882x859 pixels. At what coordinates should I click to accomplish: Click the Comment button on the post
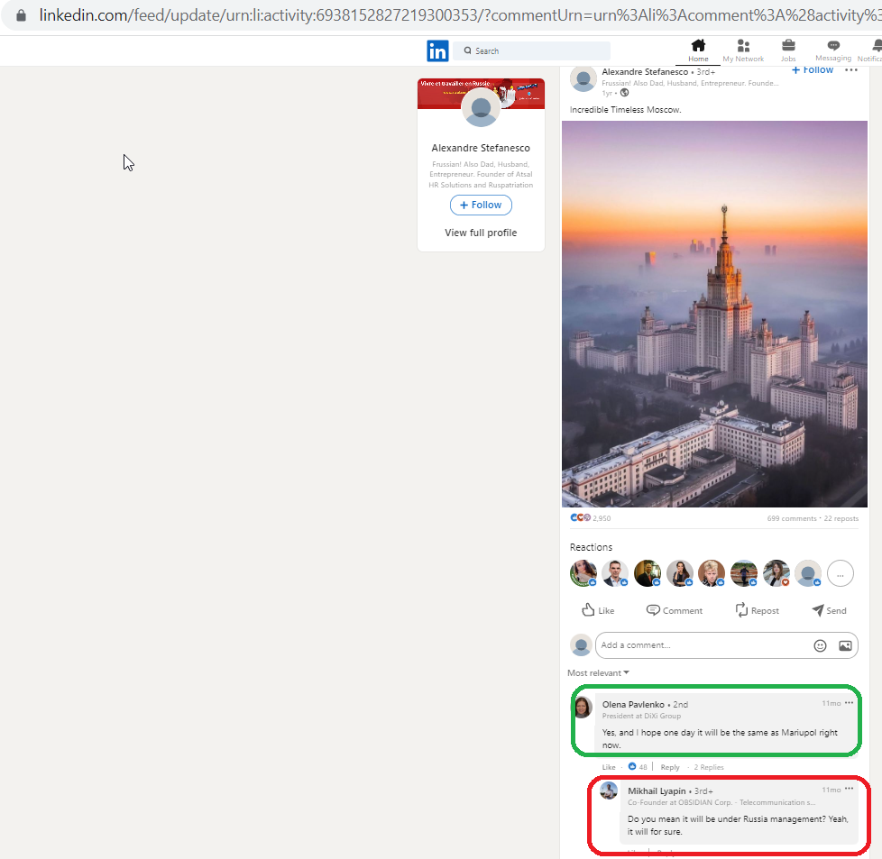675,610
